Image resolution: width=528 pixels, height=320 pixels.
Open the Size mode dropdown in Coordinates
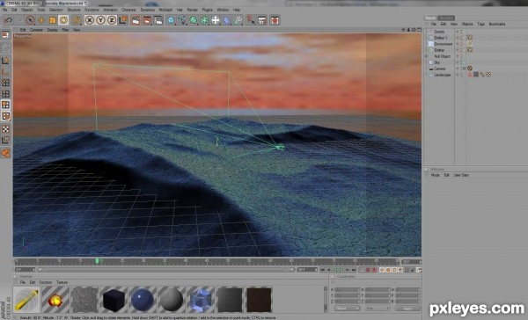pyautogui.click(x=378, y=309)
